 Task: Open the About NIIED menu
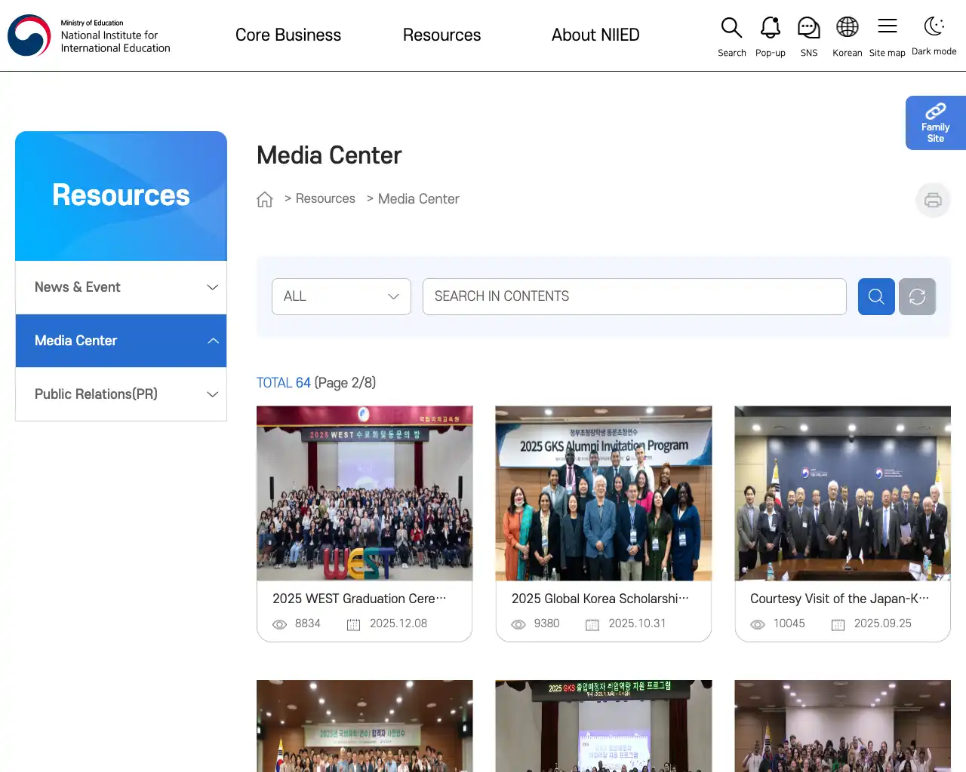point(595,35)
